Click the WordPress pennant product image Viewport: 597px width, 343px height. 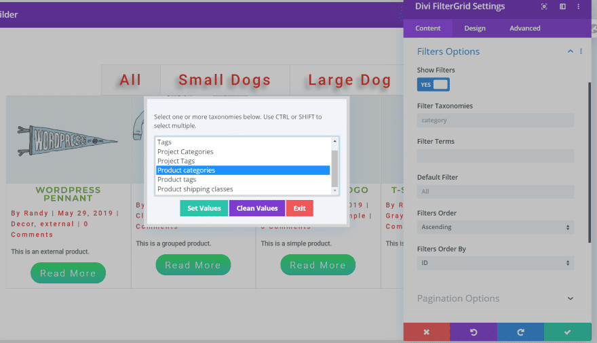(x=68, y=141)
